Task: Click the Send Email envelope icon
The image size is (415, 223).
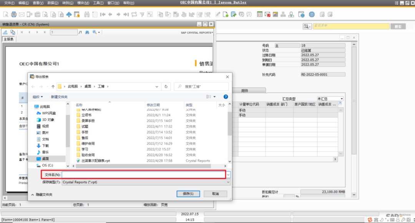Action: click(22, 15)
